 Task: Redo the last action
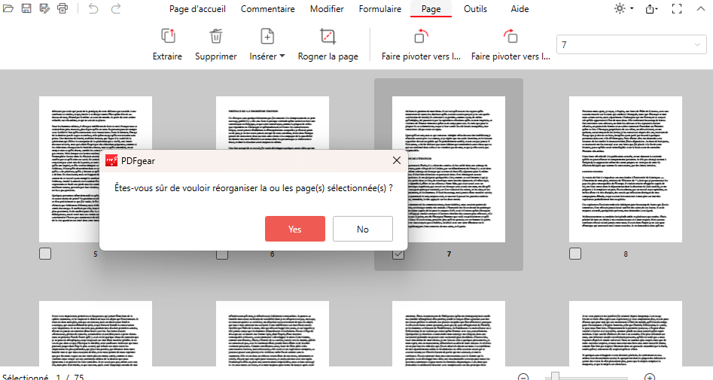(116, 8)
